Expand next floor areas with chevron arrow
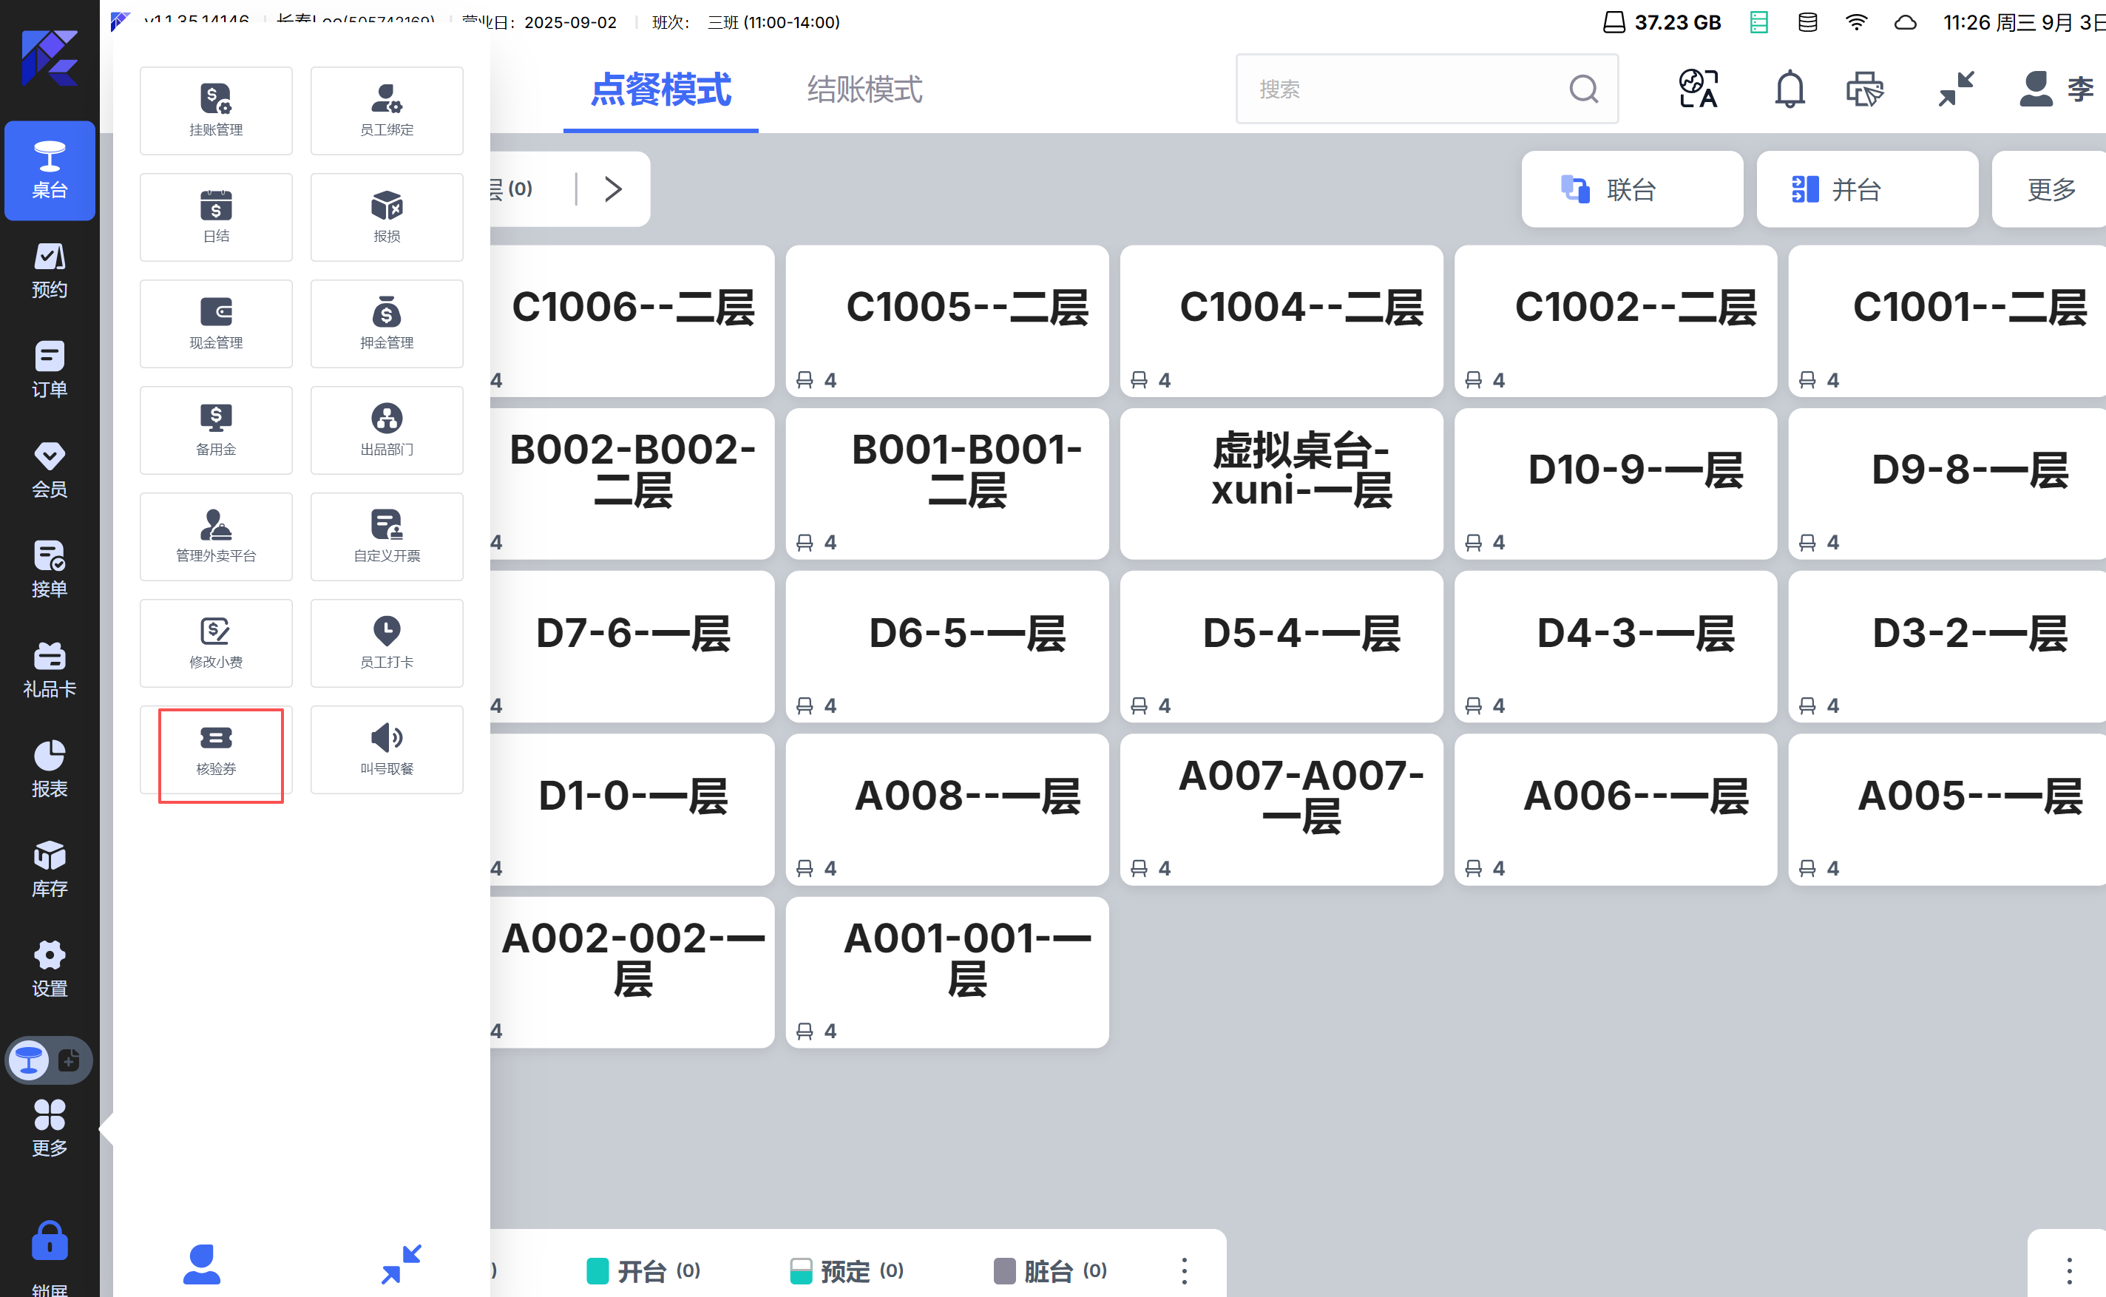 tap(612, 189)
